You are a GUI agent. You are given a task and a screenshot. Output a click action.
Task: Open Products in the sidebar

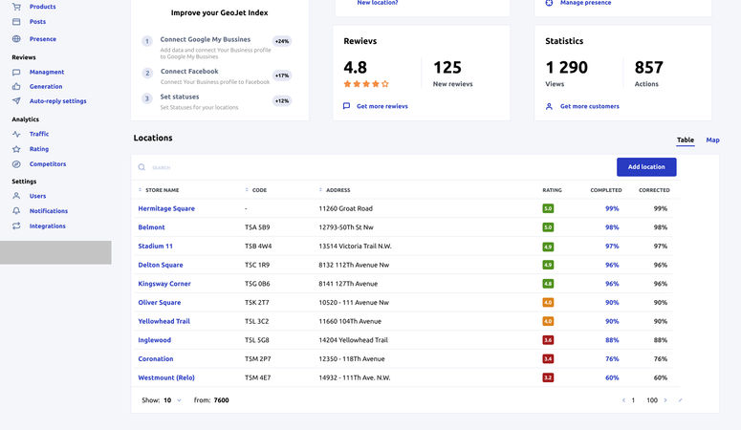42,7
